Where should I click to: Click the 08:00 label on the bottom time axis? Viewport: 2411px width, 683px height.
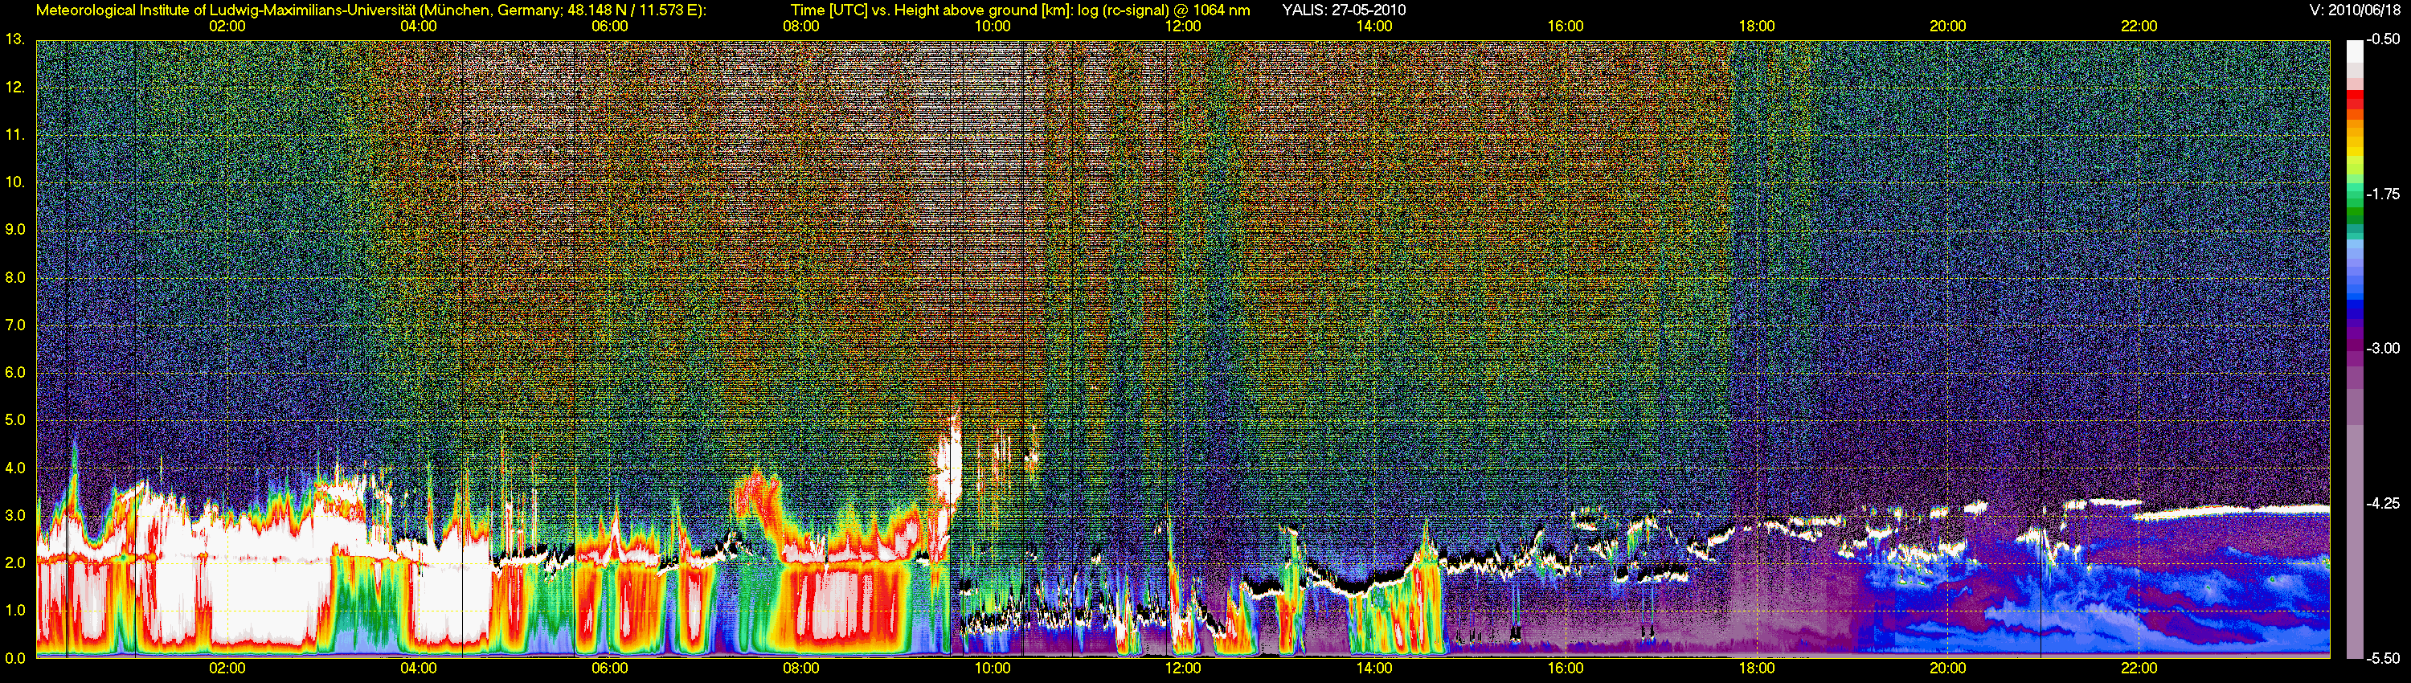(x=801, y=668)
